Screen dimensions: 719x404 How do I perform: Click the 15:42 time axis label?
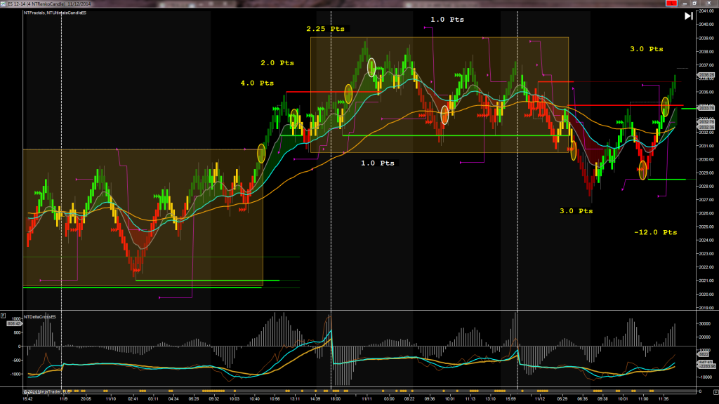27,399
